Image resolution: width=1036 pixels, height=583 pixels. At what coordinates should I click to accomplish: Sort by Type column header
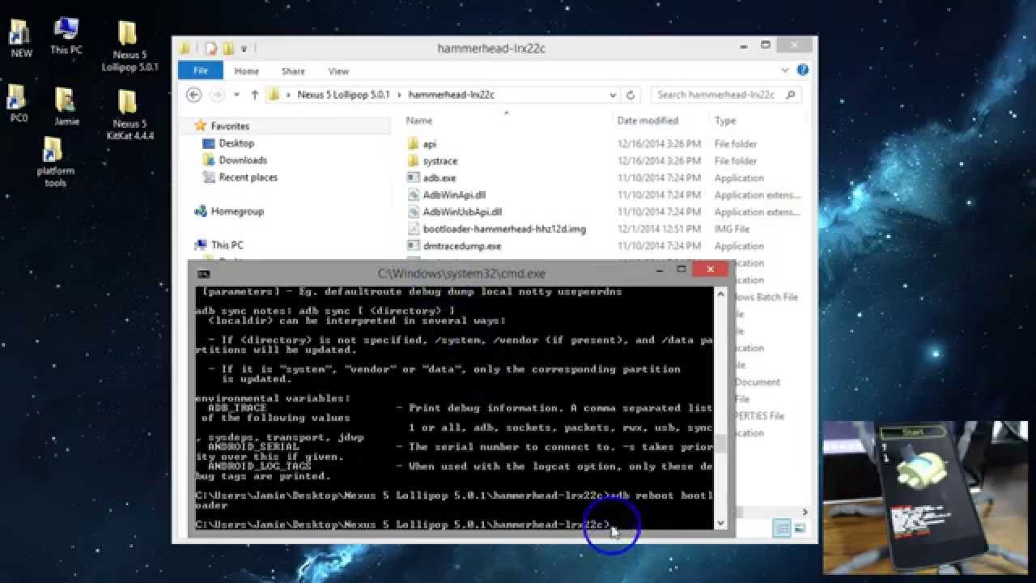click(x=725, y=121)
